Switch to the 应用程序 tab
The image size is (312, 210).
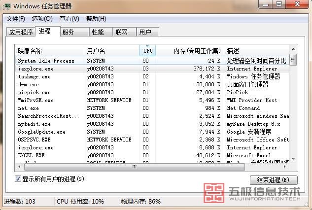[21, 33]
